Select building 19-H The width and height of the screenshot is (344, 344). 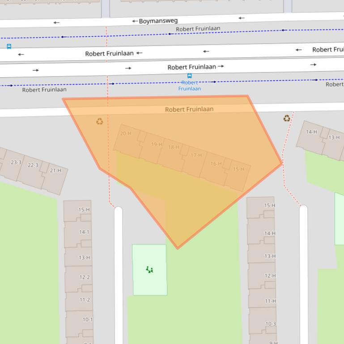pyautogui.click(x=157, y=144)
